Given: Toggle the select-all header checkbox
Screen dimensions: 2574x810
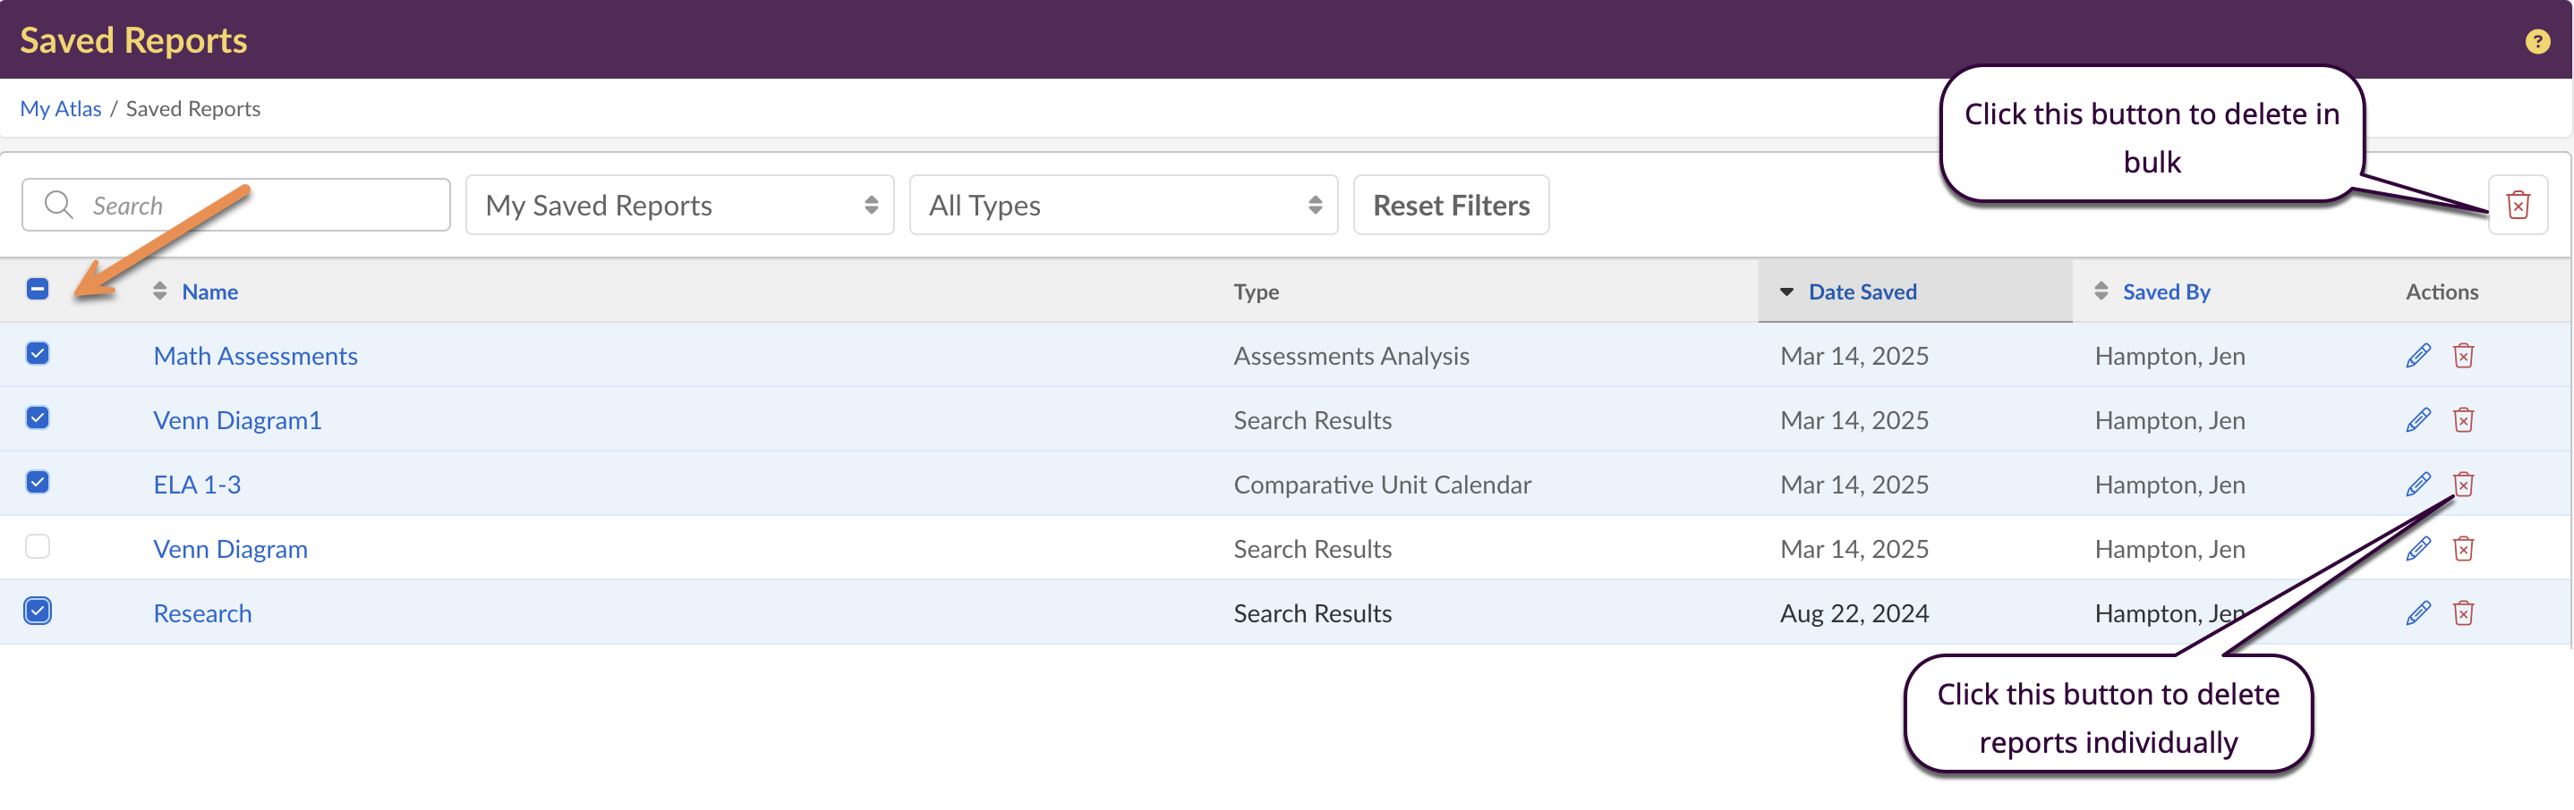Looking at the screenshot, I should click(x=38, y=290).
